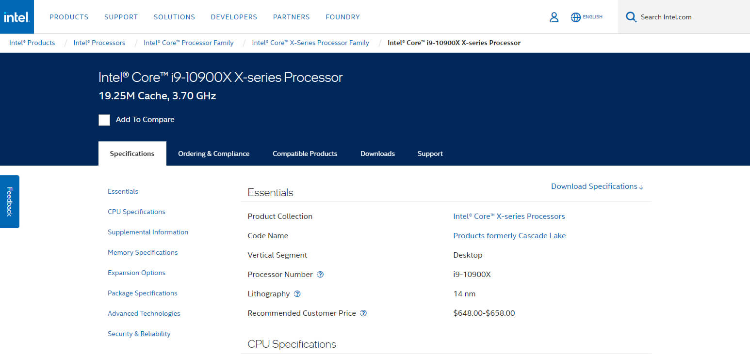The height and width of the screenshot is (354, 750).
Task: Open the Solutions menu
Action: tap(174, 17)
